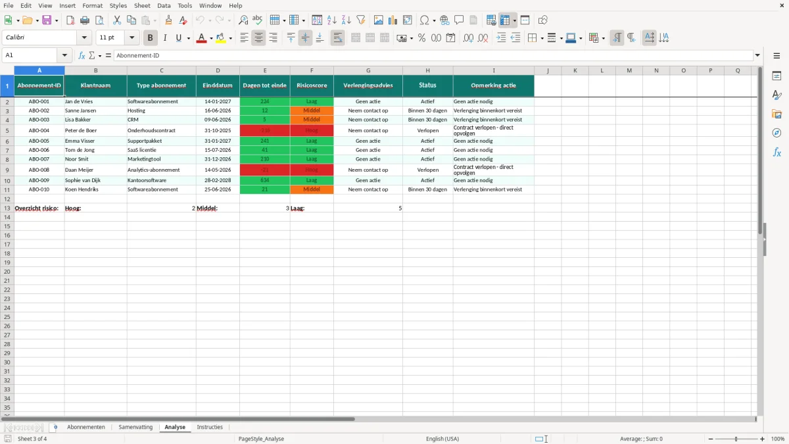Run the Spelling check icon
789x444 pixels.
(x=258, y=20)
